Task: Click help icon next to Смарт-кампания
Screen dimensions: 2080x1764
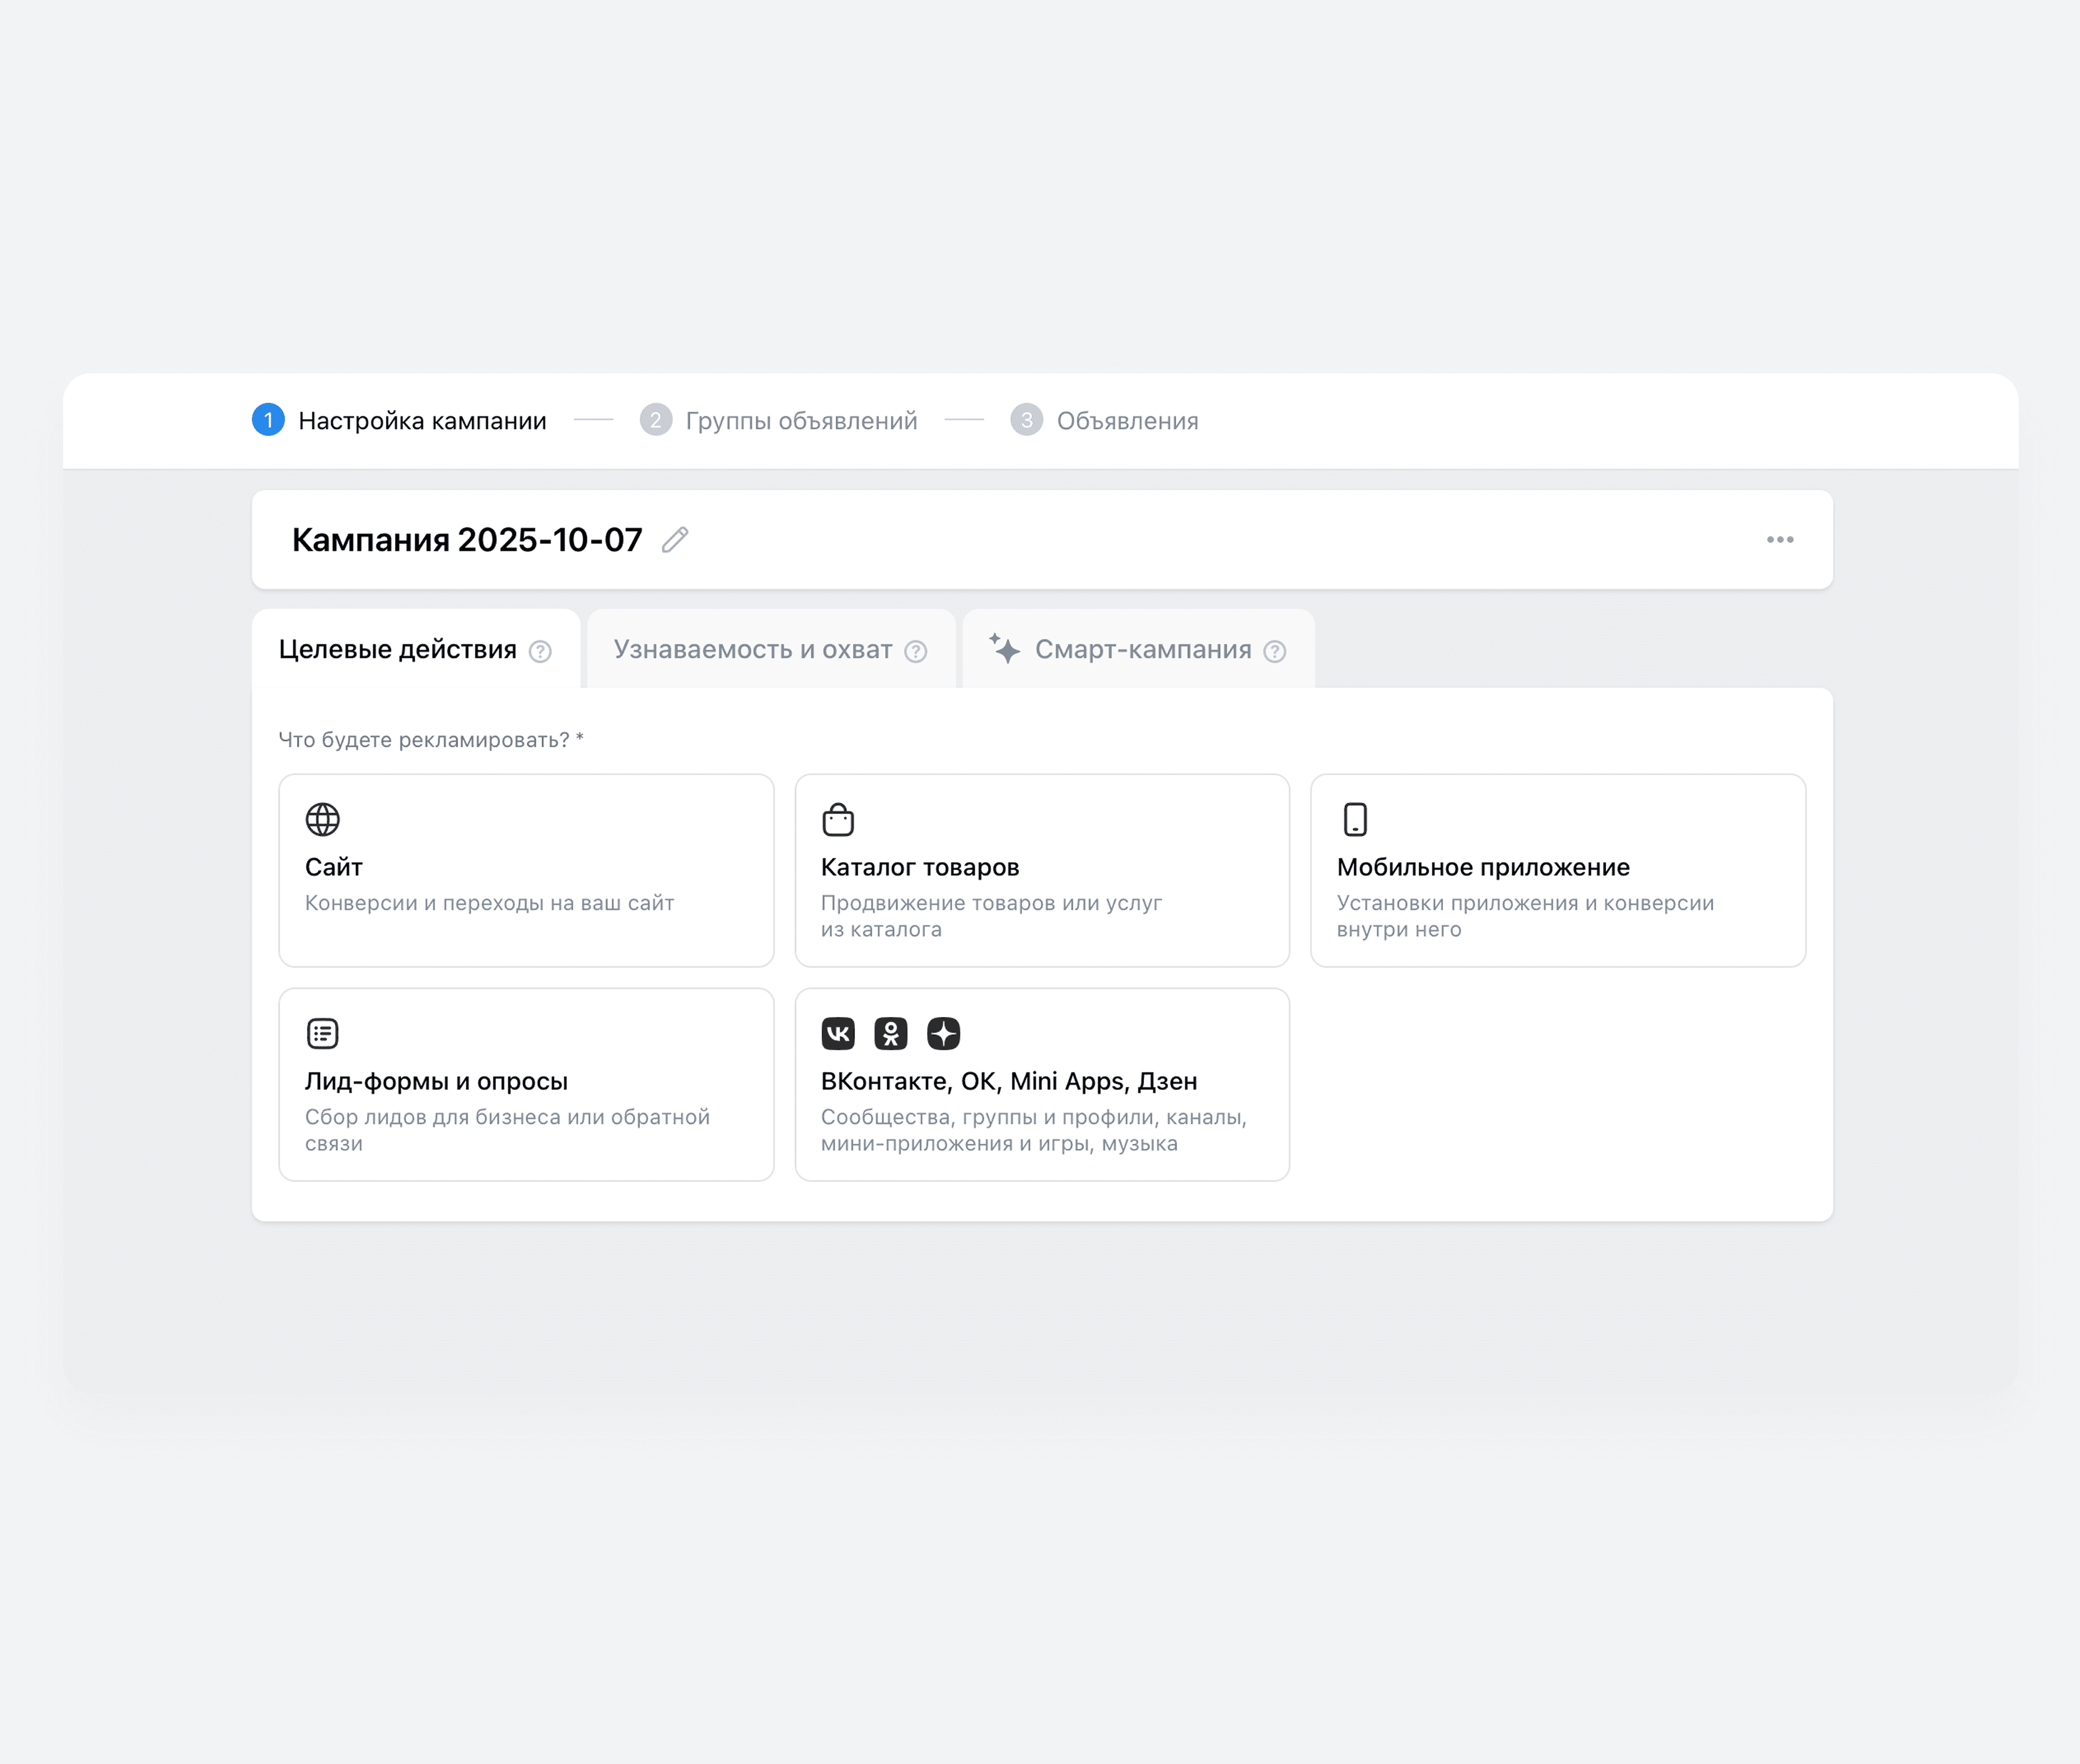Action: coord(1274,652)
